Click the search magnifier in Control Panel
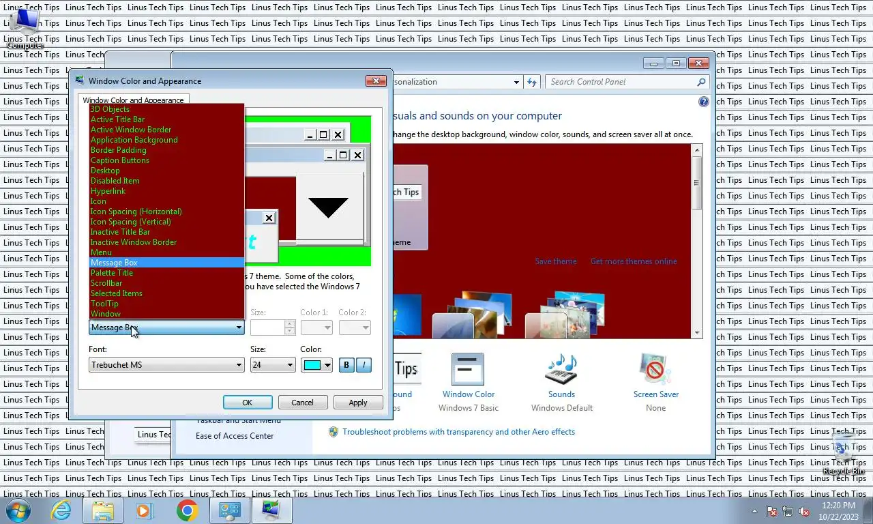Viewport: 873px width, 524px height. click(700, 82)
